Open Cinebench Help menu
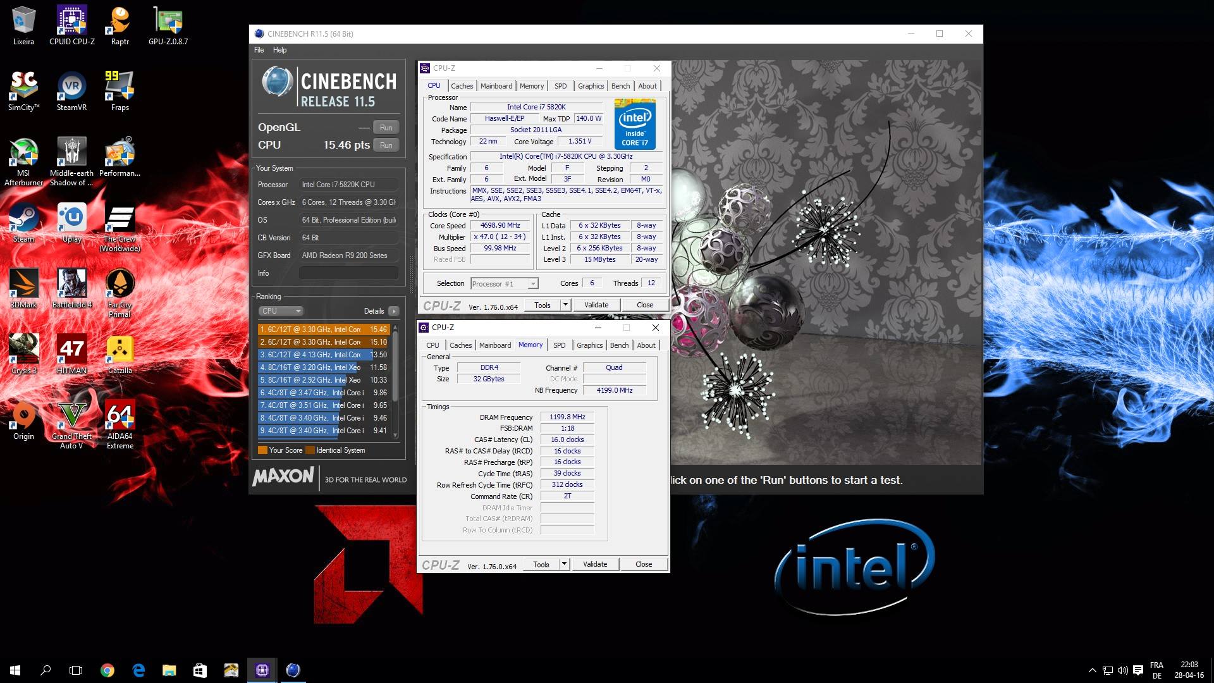1214x683 pixels. point(279,50)
